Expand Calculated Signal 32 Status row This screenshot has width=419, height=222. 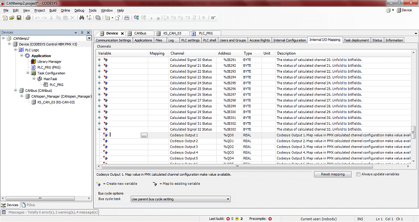point(99,129)
